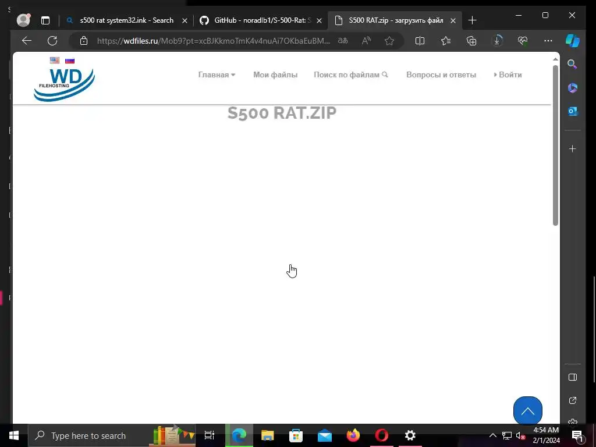Show hidden system tray icons
The width and height of the screenshot is (596, 447).
(492, 435)
